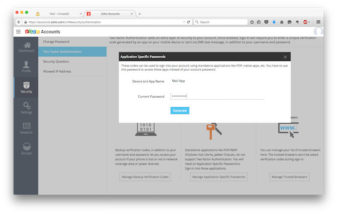Bookmark page with the star icon

tap(252, 22)
